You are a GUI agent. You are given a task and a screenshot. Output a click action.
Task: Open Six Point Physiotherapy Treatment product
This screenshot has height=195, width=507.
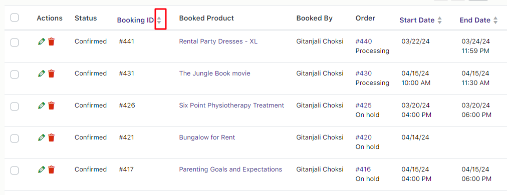[231, 105]
